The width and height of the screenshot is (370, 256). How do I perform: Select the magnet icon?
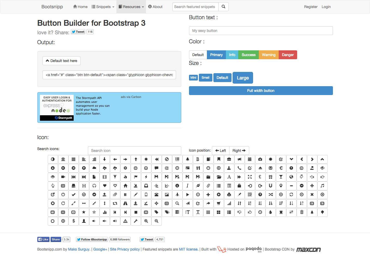pos(270,186)
